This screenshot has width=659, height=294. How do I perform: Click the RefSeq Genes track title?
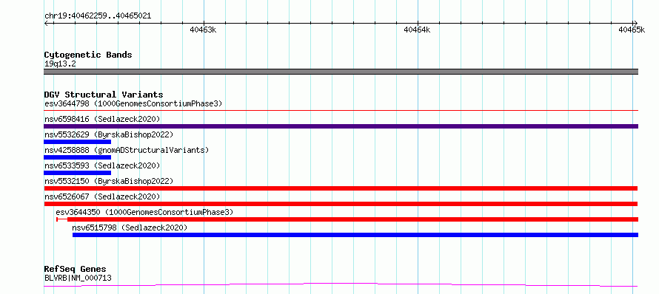click(76, 270)
